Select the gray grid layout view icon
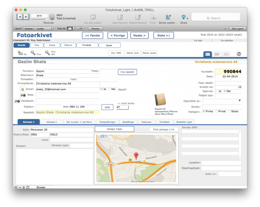 (226, 54)
